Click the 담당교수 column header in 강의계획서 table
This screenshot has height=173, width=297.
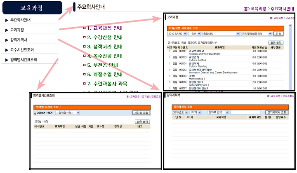(x=280, y=117)
